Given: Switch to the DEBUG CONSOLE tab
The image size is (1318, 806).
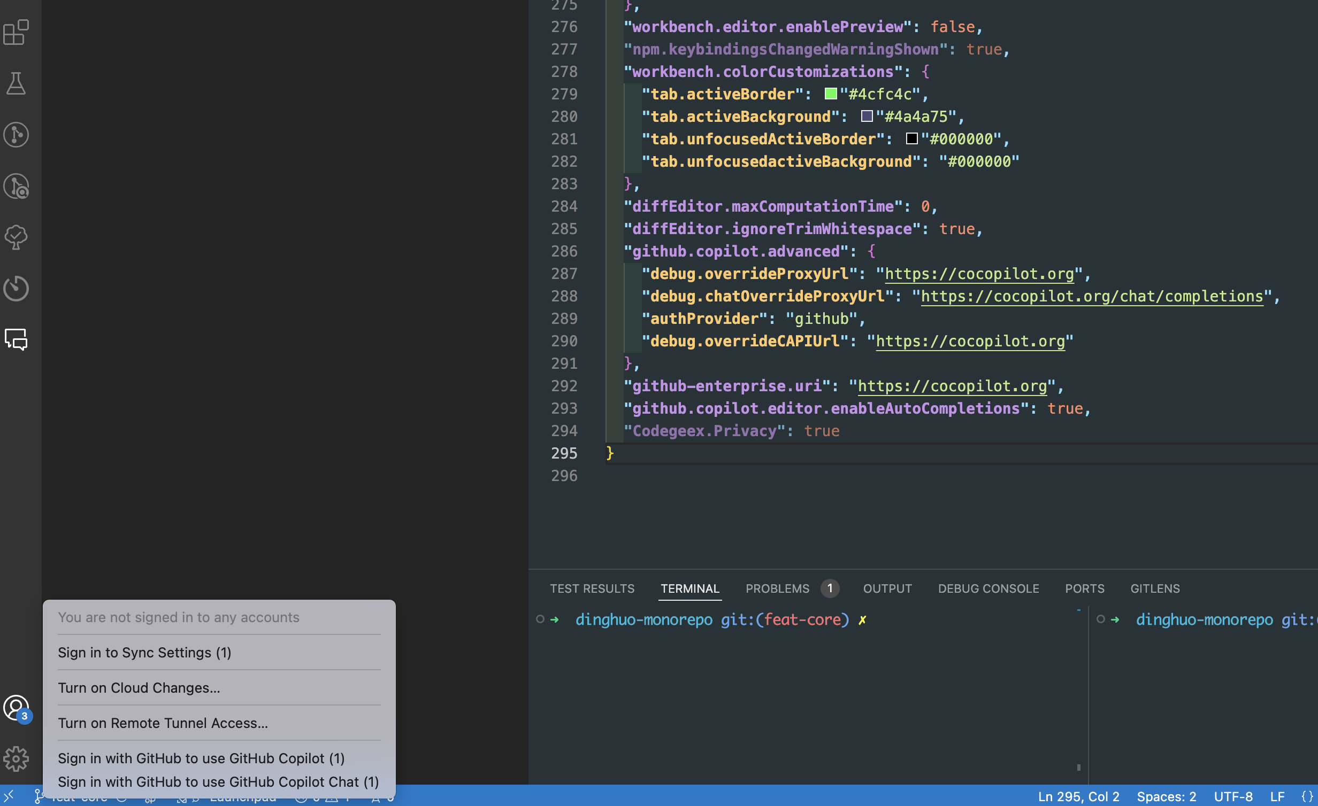Looking at the screenshot, I should [988, 588].
